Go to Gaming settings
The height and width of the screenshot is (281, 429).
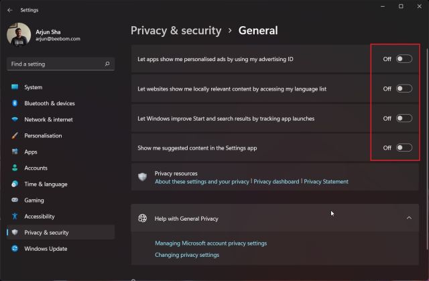(x=60, y=200)
